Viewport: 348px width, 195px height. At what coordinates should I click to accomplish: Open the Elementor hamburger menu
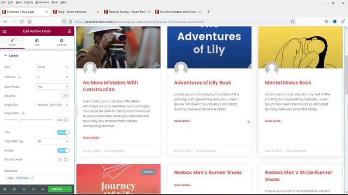(x=4, y=31)
